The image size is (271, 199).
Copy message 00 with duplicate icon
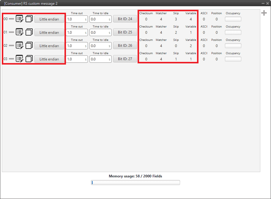tap(29, 19)
